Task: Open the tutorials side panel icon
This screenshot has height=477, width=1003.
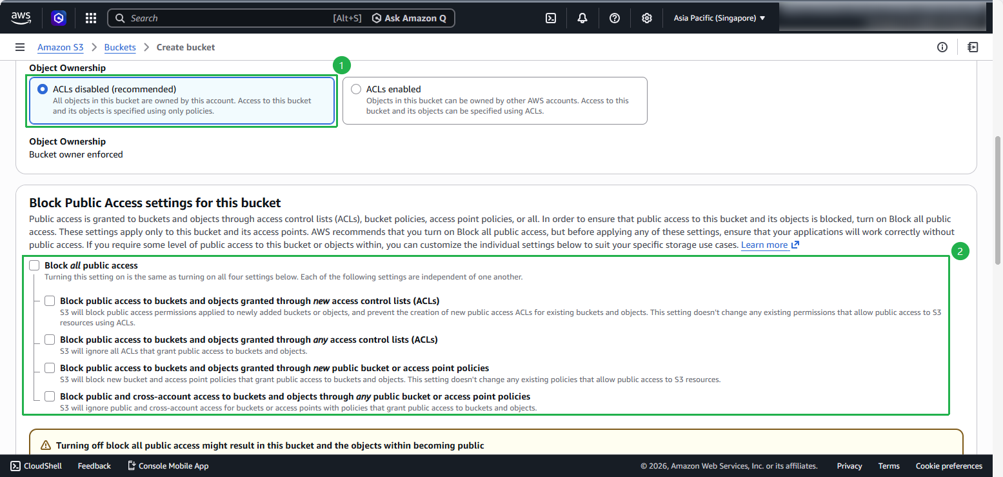Action: pyautogui.click(x=973, y=47)
